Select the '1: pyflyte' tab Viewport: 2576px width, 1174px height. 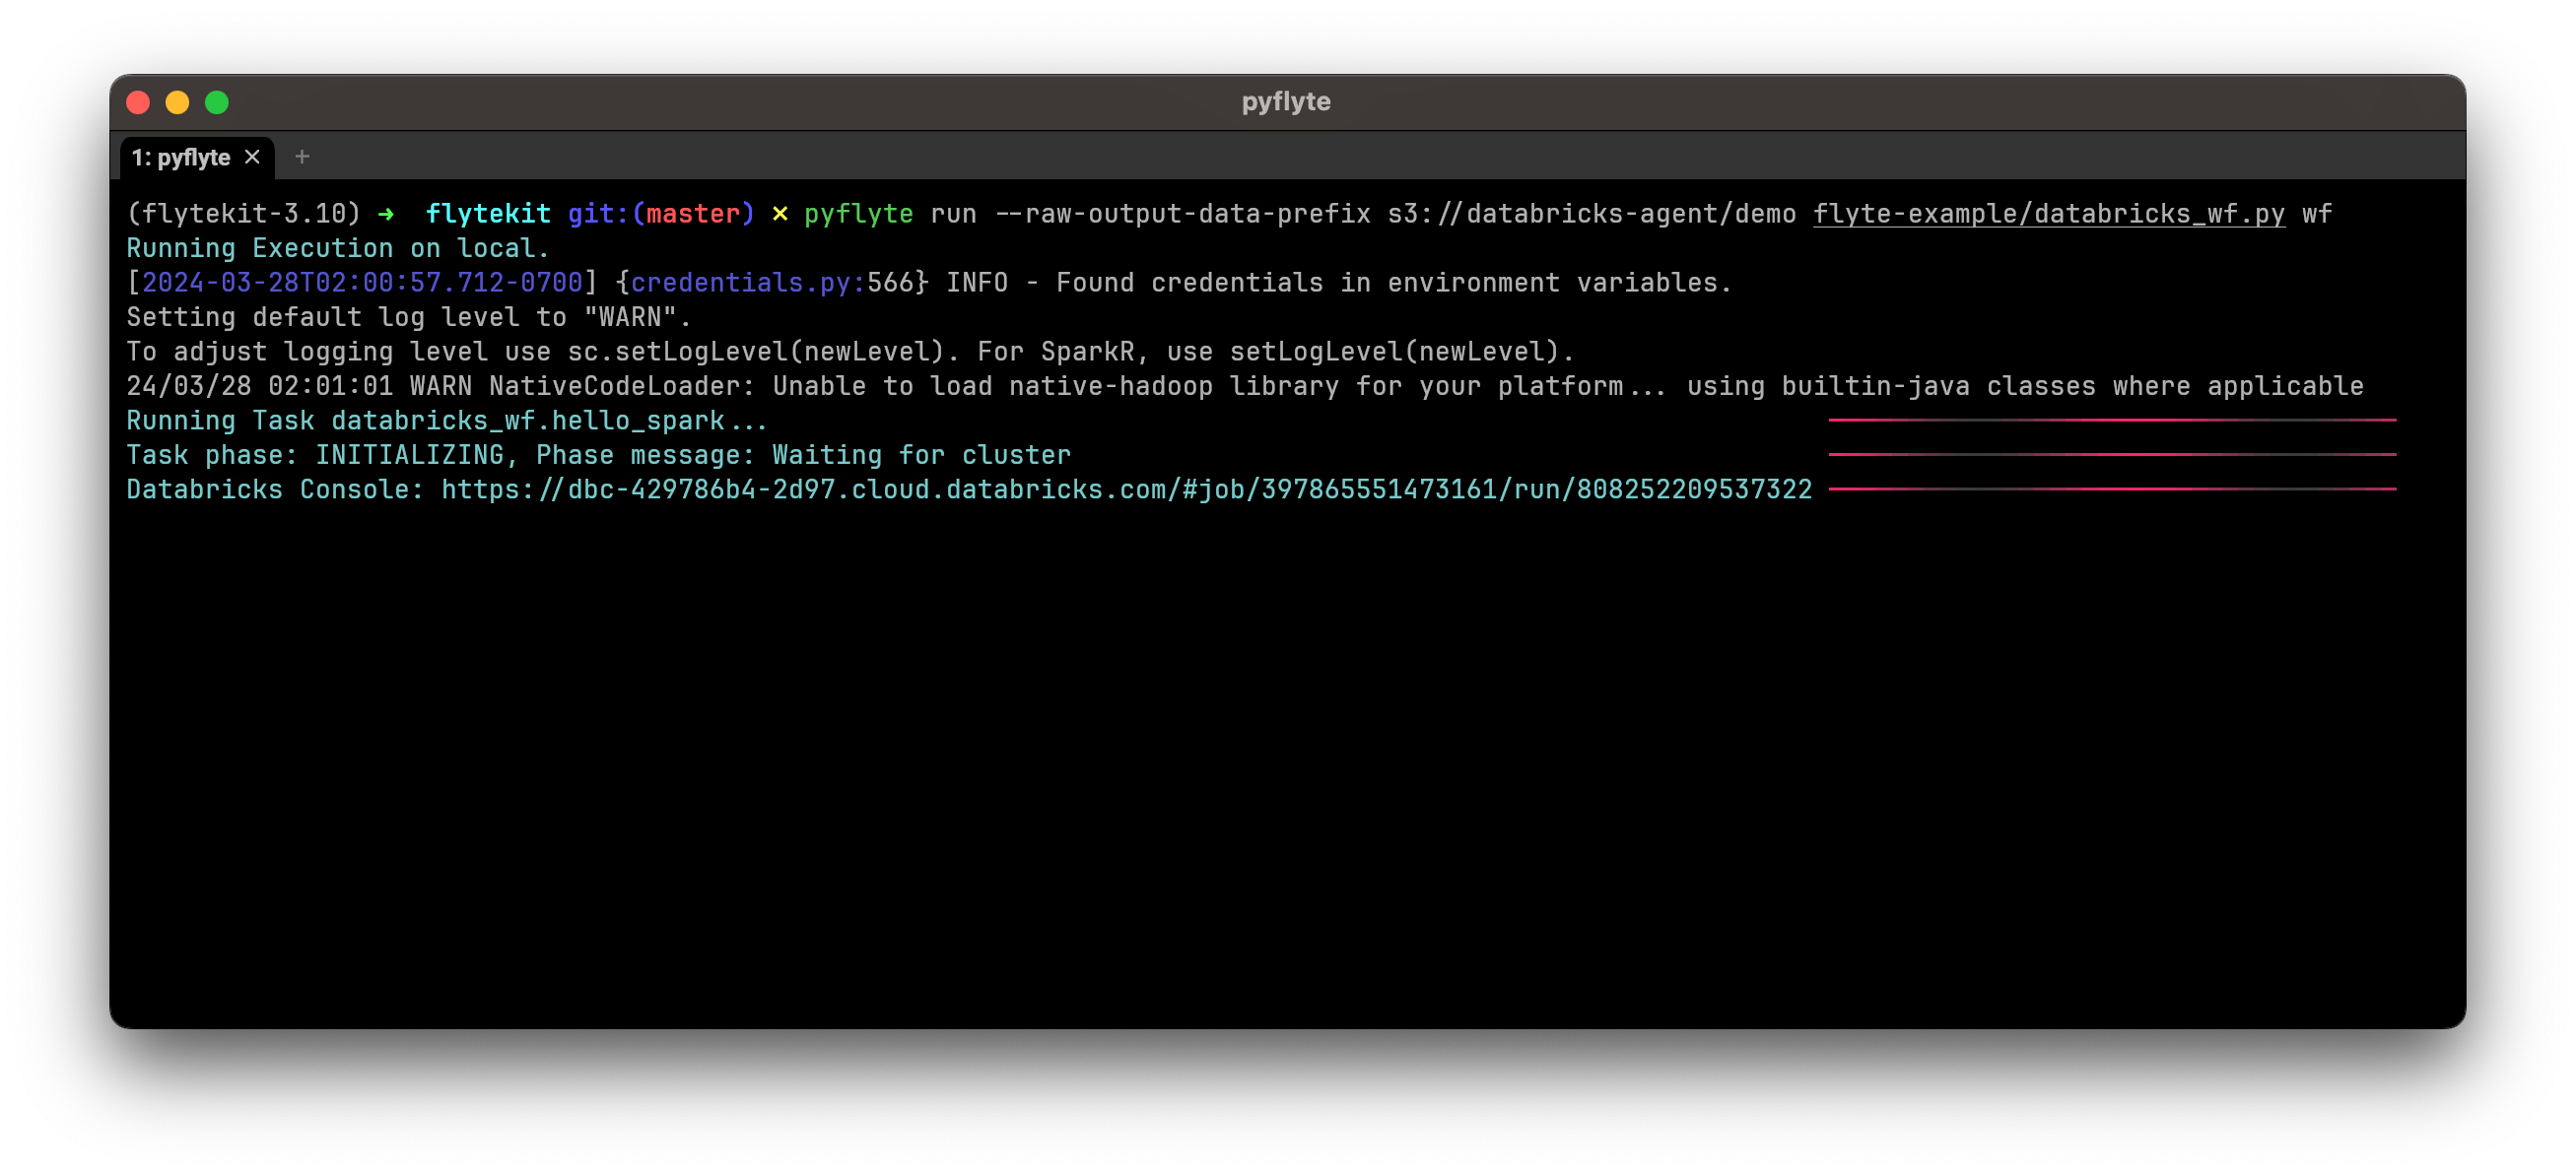click(181, 158)
